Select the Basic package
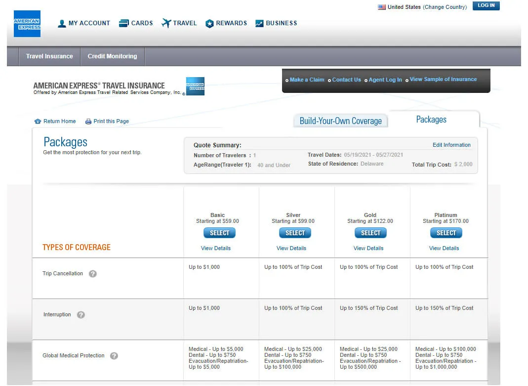 coord(219,233)
